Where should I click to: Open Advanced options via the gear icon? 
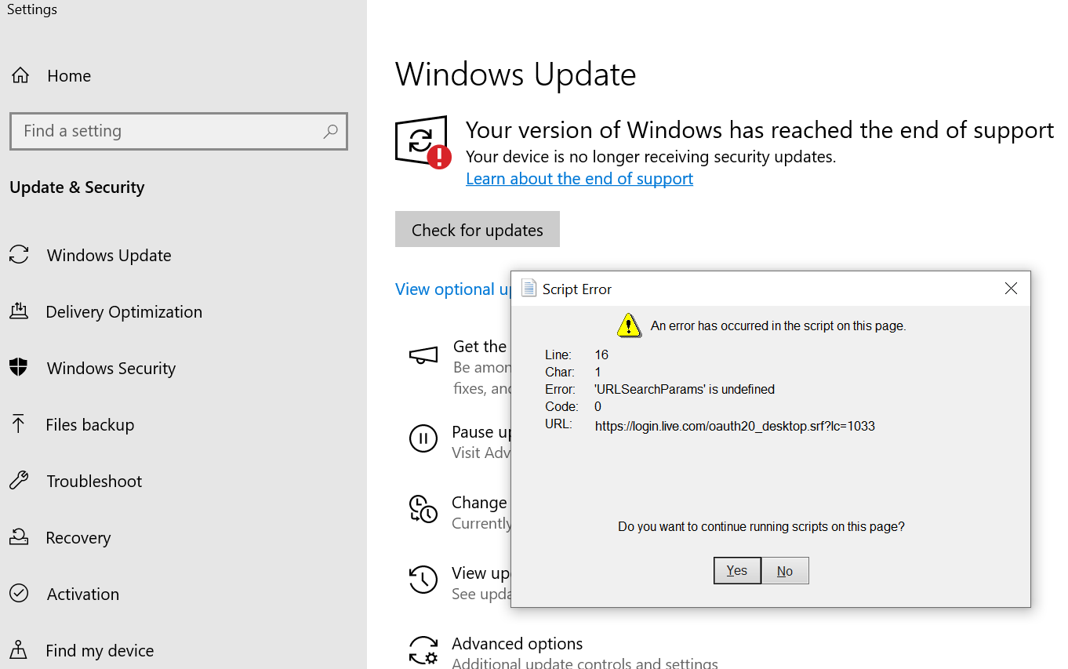click(x=423, y=650)
